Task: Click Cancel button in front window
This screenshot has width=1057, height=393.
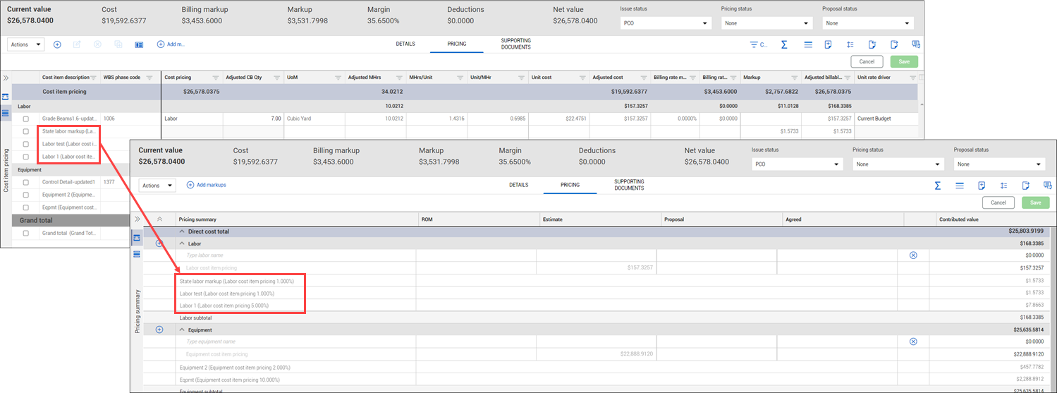Action: [998, 202]
